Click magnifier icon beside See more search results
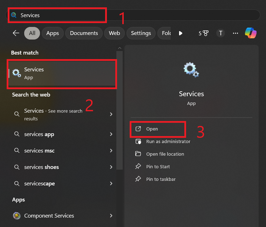 [17, 114]
